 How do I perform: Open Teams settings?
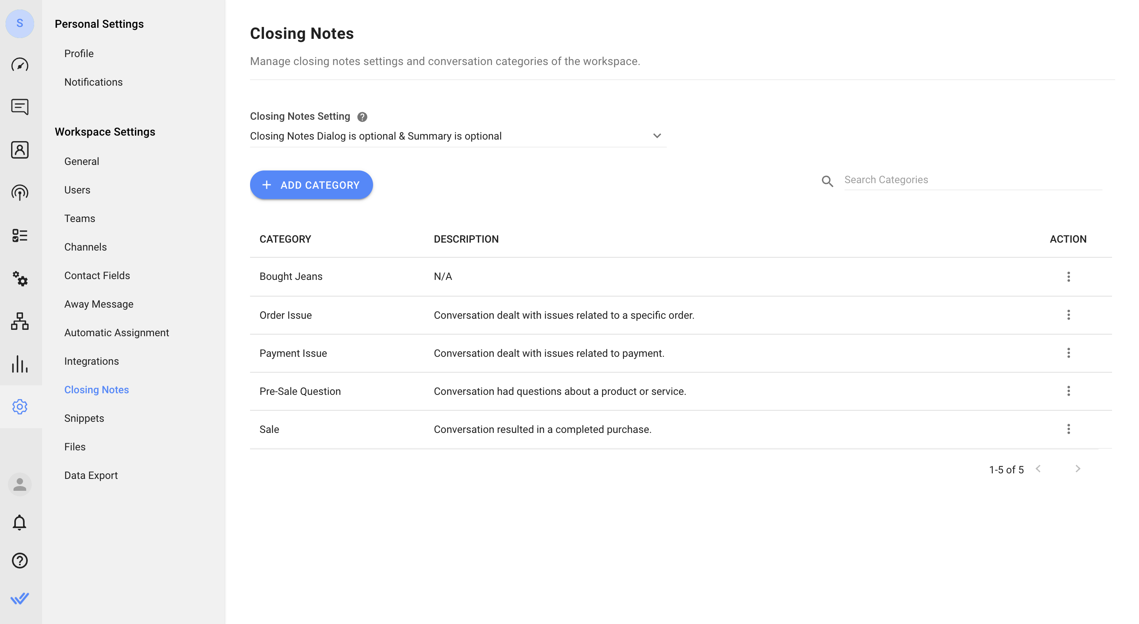[x=80, y=218]
